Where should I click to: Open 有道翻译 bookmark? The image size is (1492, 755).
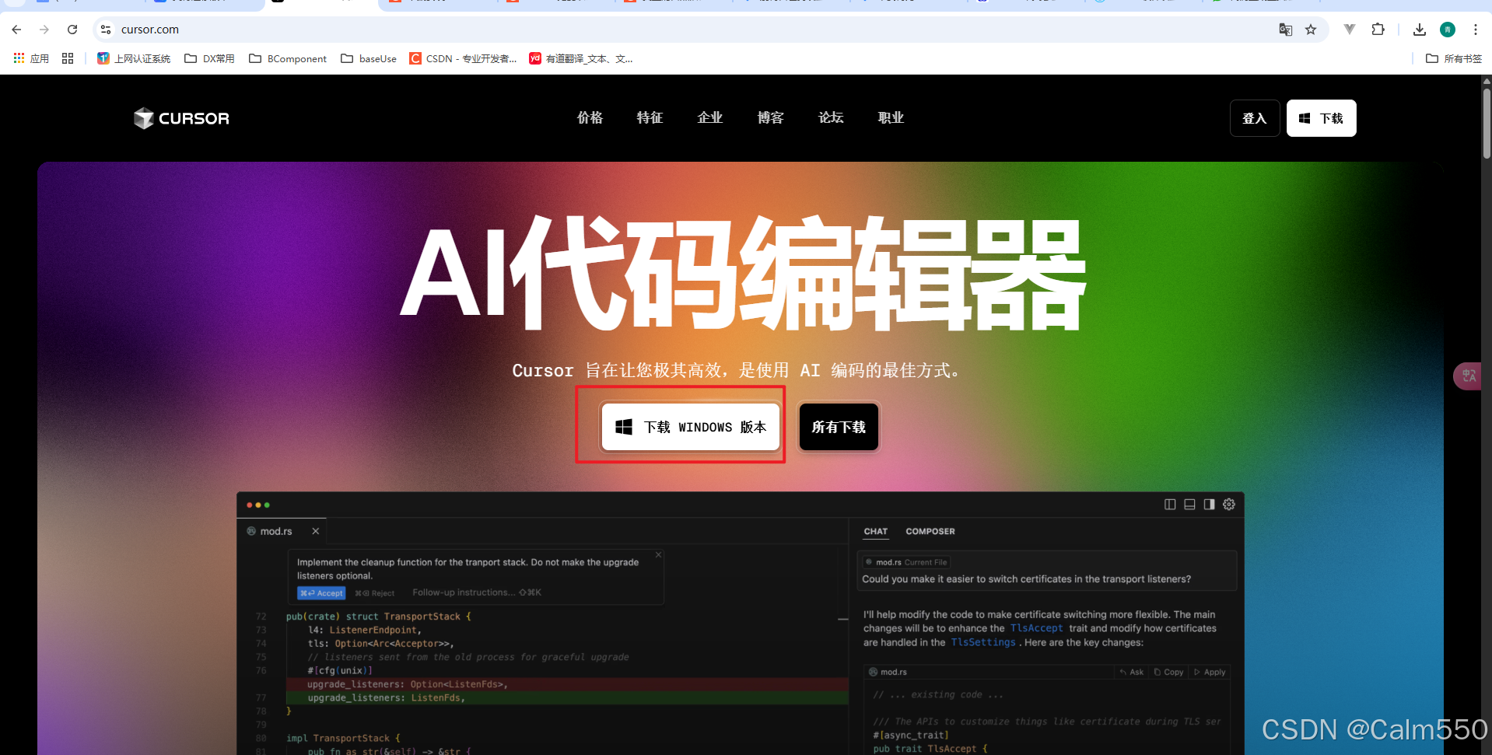click(x=581, y=58)
